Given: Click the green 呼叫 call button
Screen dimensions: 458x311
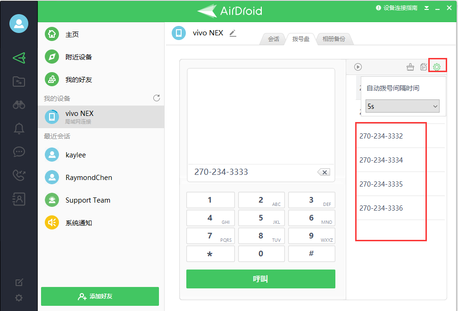Looking at the screenshot, I should 261,279.
